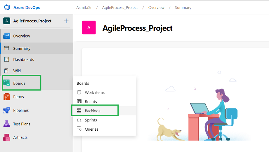Go to Overview via the breadcrumb
269x152 pixels.
click(x=156, y=8)
